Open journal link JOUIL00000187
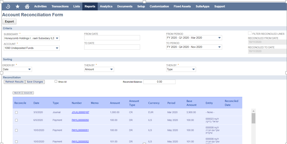287x144 pixels. click(80, 112)
